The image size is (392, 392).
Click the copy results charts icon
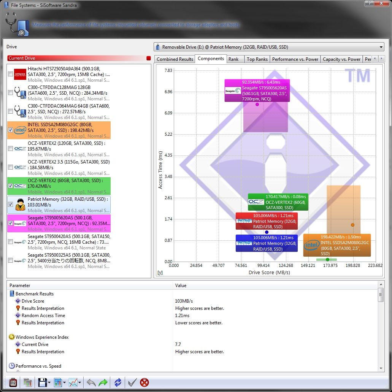click(x=27, y=382)
